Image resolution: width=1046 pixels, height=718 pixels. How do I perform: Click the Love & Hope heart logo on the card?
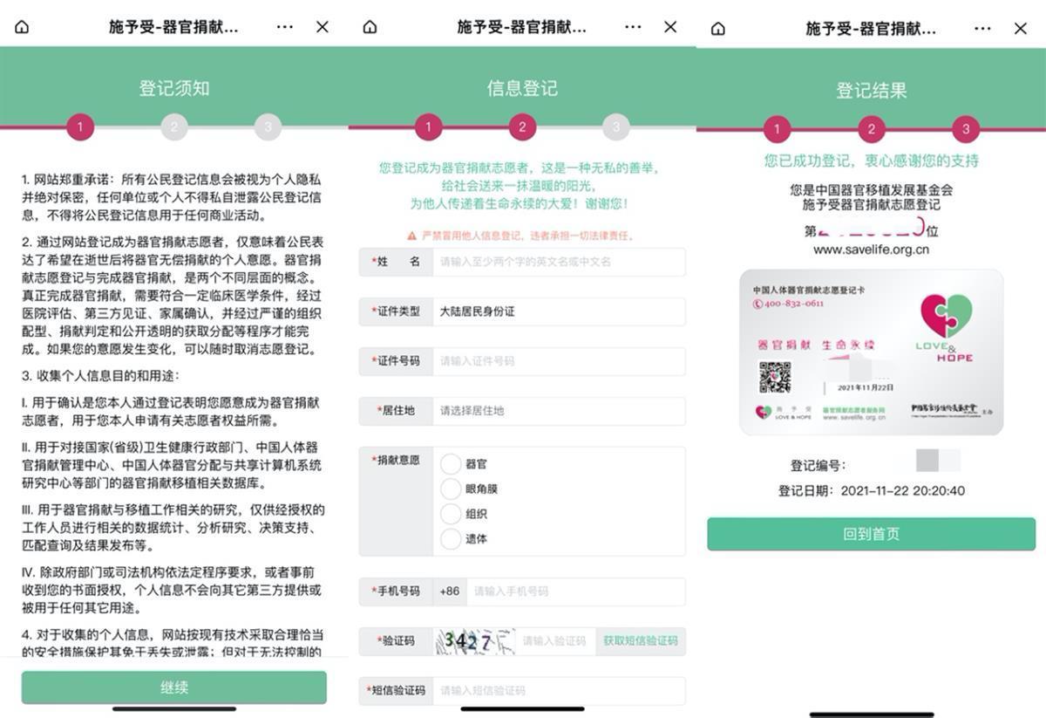point(946,316)
